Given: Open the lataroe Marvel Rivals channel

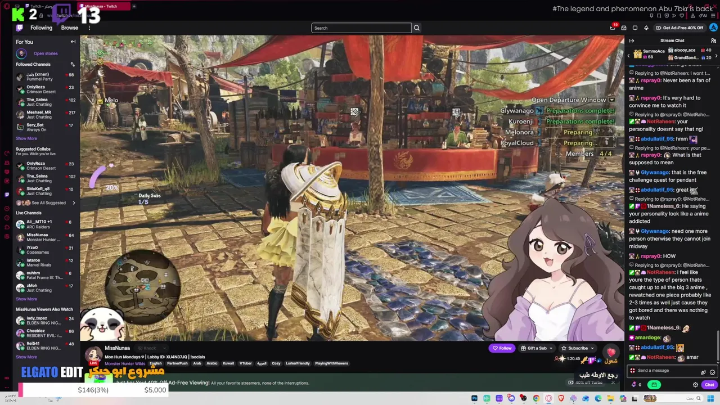Looking at the screenshot, I should [45, 262].
